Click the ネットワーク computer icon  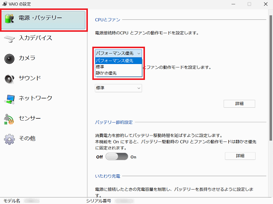9,99
